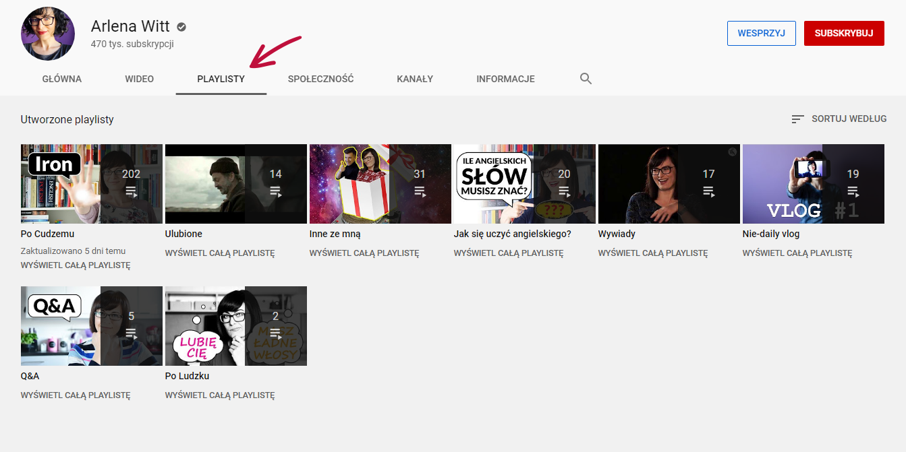This screenshot has height=452, width=906.
Task: Go to the SPOŁECZNOŚĆ tab
Action: (x=321, y=79)
